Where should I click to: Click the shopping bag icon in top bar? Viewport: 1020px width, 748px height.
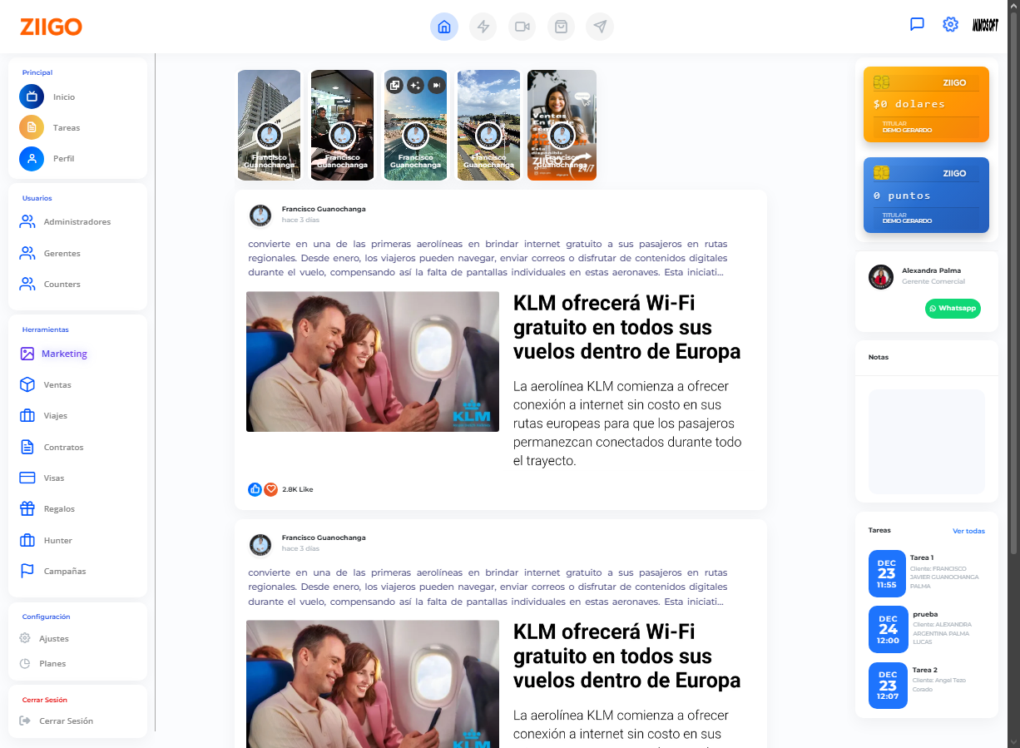(561, 27)
